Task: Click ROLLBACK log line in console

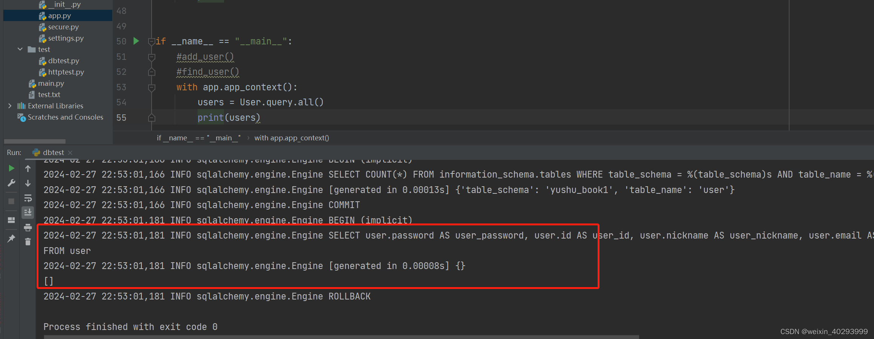Action: pos(207,296)
